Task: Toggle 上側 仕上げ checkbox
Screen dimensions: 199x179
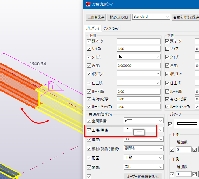Action: tap(89, 83)
